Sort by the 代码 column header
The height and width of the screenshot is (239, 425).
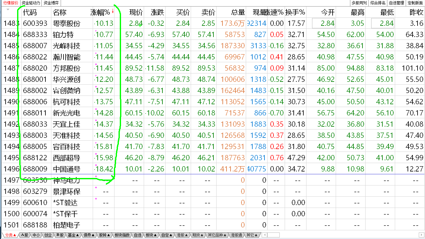(30, 12)
